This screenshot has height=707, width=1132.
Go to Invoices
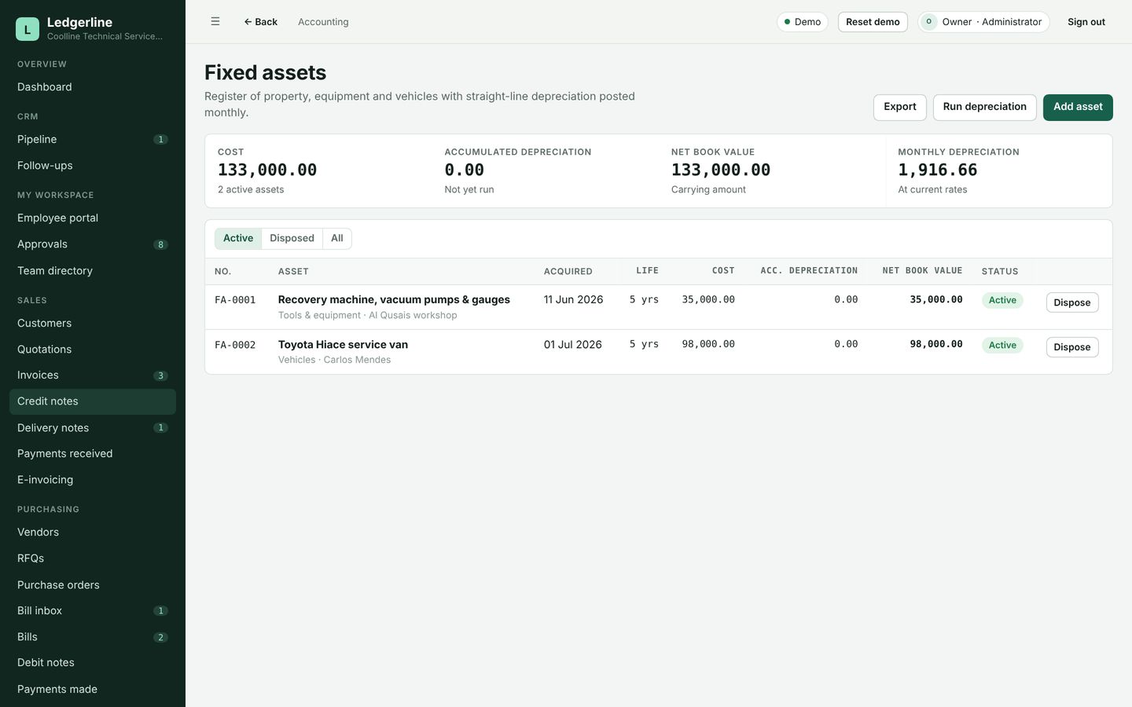click(93, 375)
